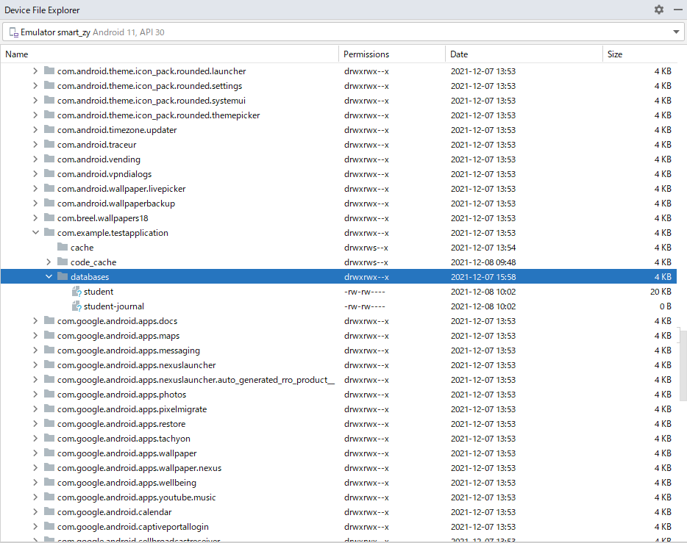
Task: Click com.google.android.apps.pixelmigrate folder icon
Action: [x=49, y=409]
